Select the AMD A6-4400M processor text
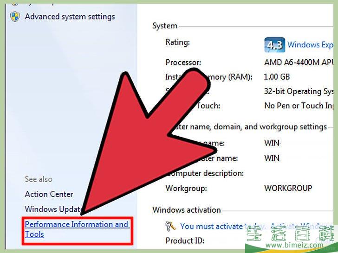The image size is (338, 253). pyautogui.click(x=299, y=63)
